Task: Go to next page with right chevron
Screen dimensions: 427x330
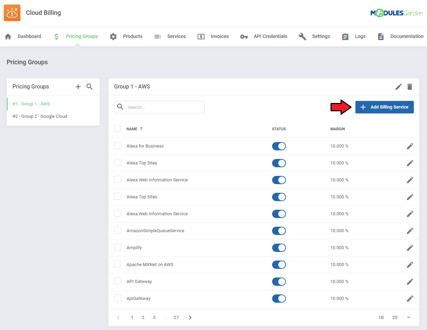Action: pos(190,318)
